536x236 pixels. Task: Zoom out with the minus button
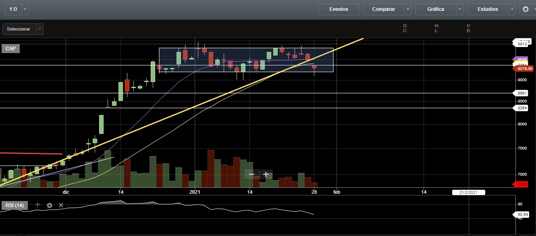[251, 174]
